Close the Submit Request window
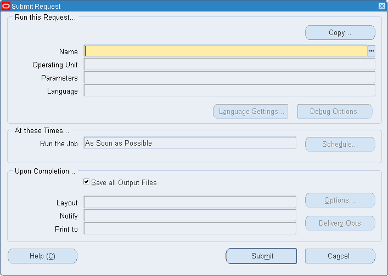388x276 pixels. (382, 6)
